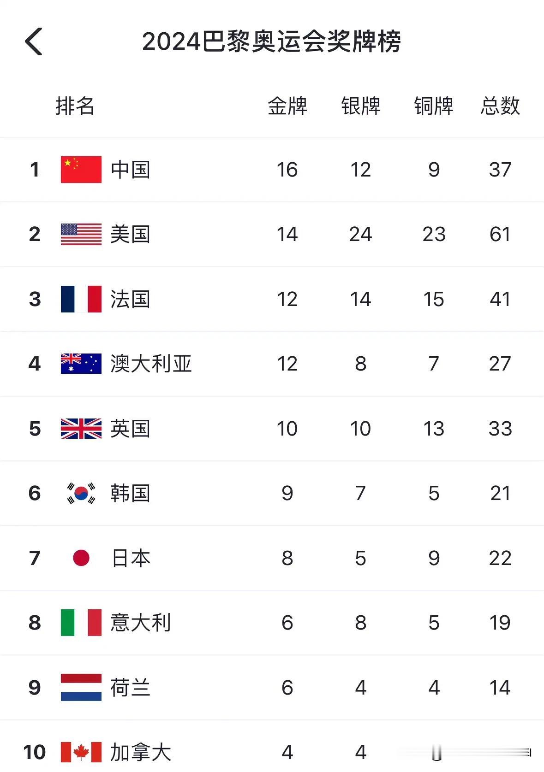Screen dimensions: 544x772
Task: Tap the back arrow icon
Action: pos(34,41)
